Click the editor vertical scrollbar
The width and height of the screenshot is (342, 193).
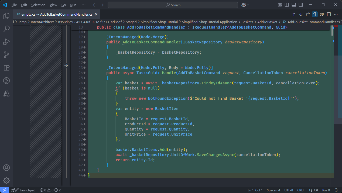(x=333, y=30)
